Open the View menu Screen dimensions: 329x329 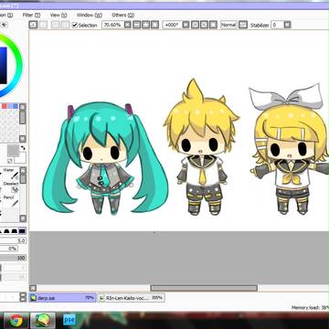[x=58, y=15]
